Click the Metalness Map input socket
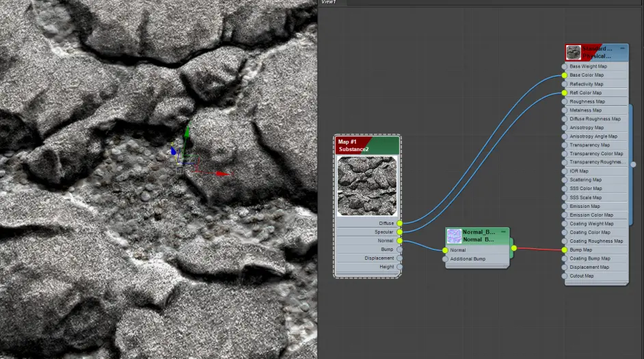This screenshot has width=644, height=359. (564, 110)
